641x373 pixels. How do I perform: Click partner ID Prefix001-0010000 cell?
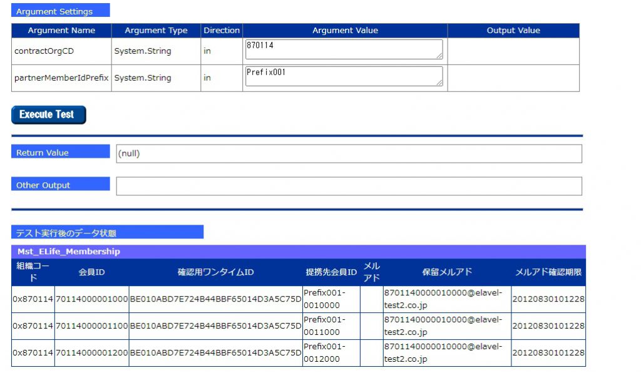click(331, 299)
